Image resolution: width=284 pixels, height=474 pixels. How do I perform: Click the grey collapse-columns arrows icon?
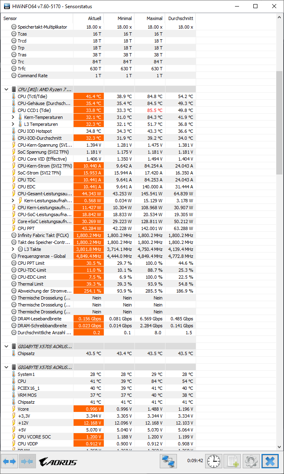pos(27,461)
